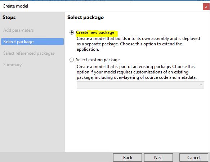Jump to Select referenced packages step
Screen dimensions: 210x162
[x=29, y=53]
